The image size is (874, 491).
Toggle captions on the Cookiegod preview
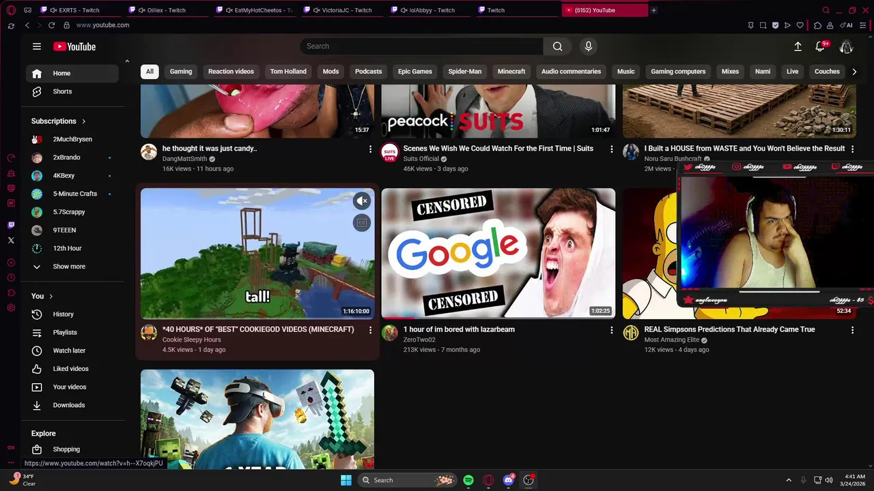point(362,222)
